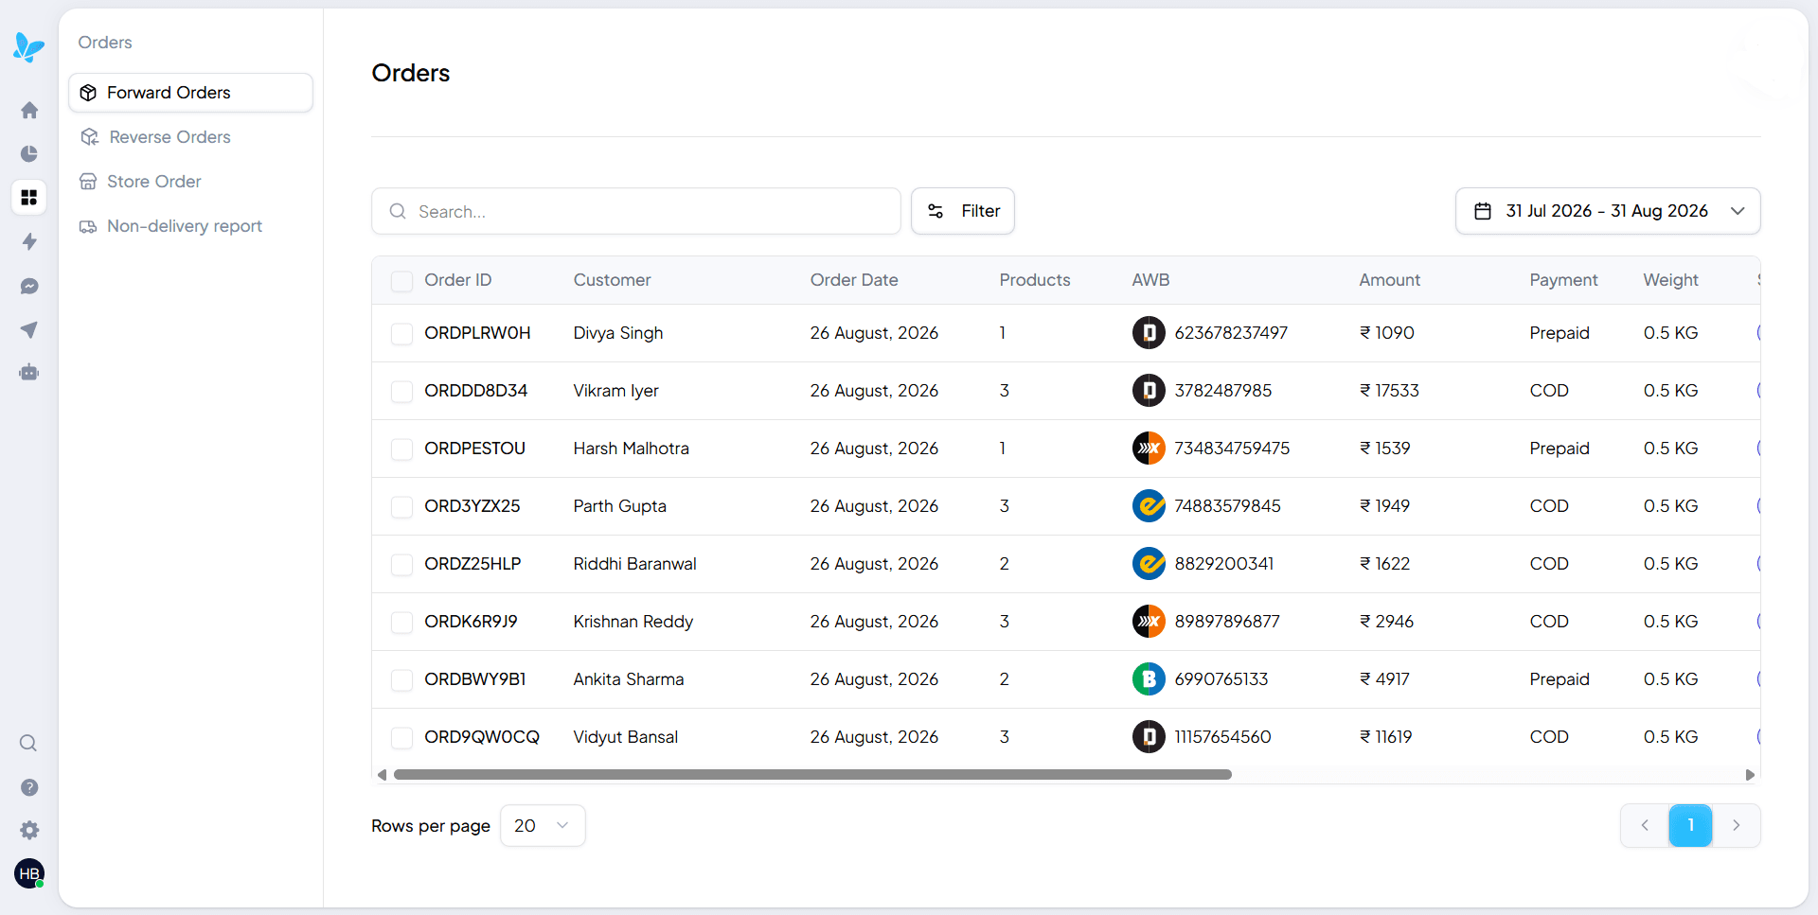Click customer name Vidyut Bansal

pyautogui.click(x=626, y=737)
